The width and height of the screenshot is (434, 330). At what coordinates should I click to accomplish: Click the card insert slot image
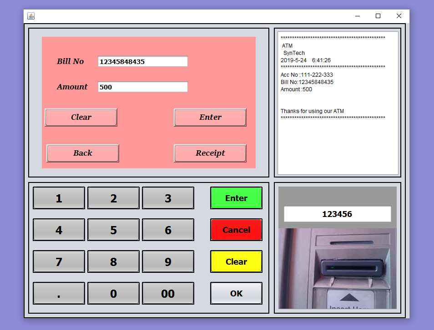click(338, 268)
